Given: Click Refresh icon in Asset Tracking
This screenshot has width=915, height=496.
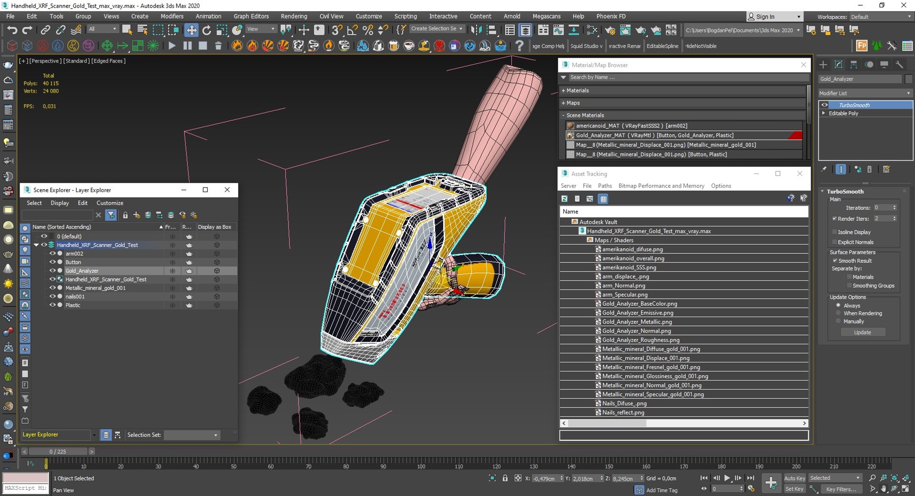Looking at the screenshot, I should (565, 199).
